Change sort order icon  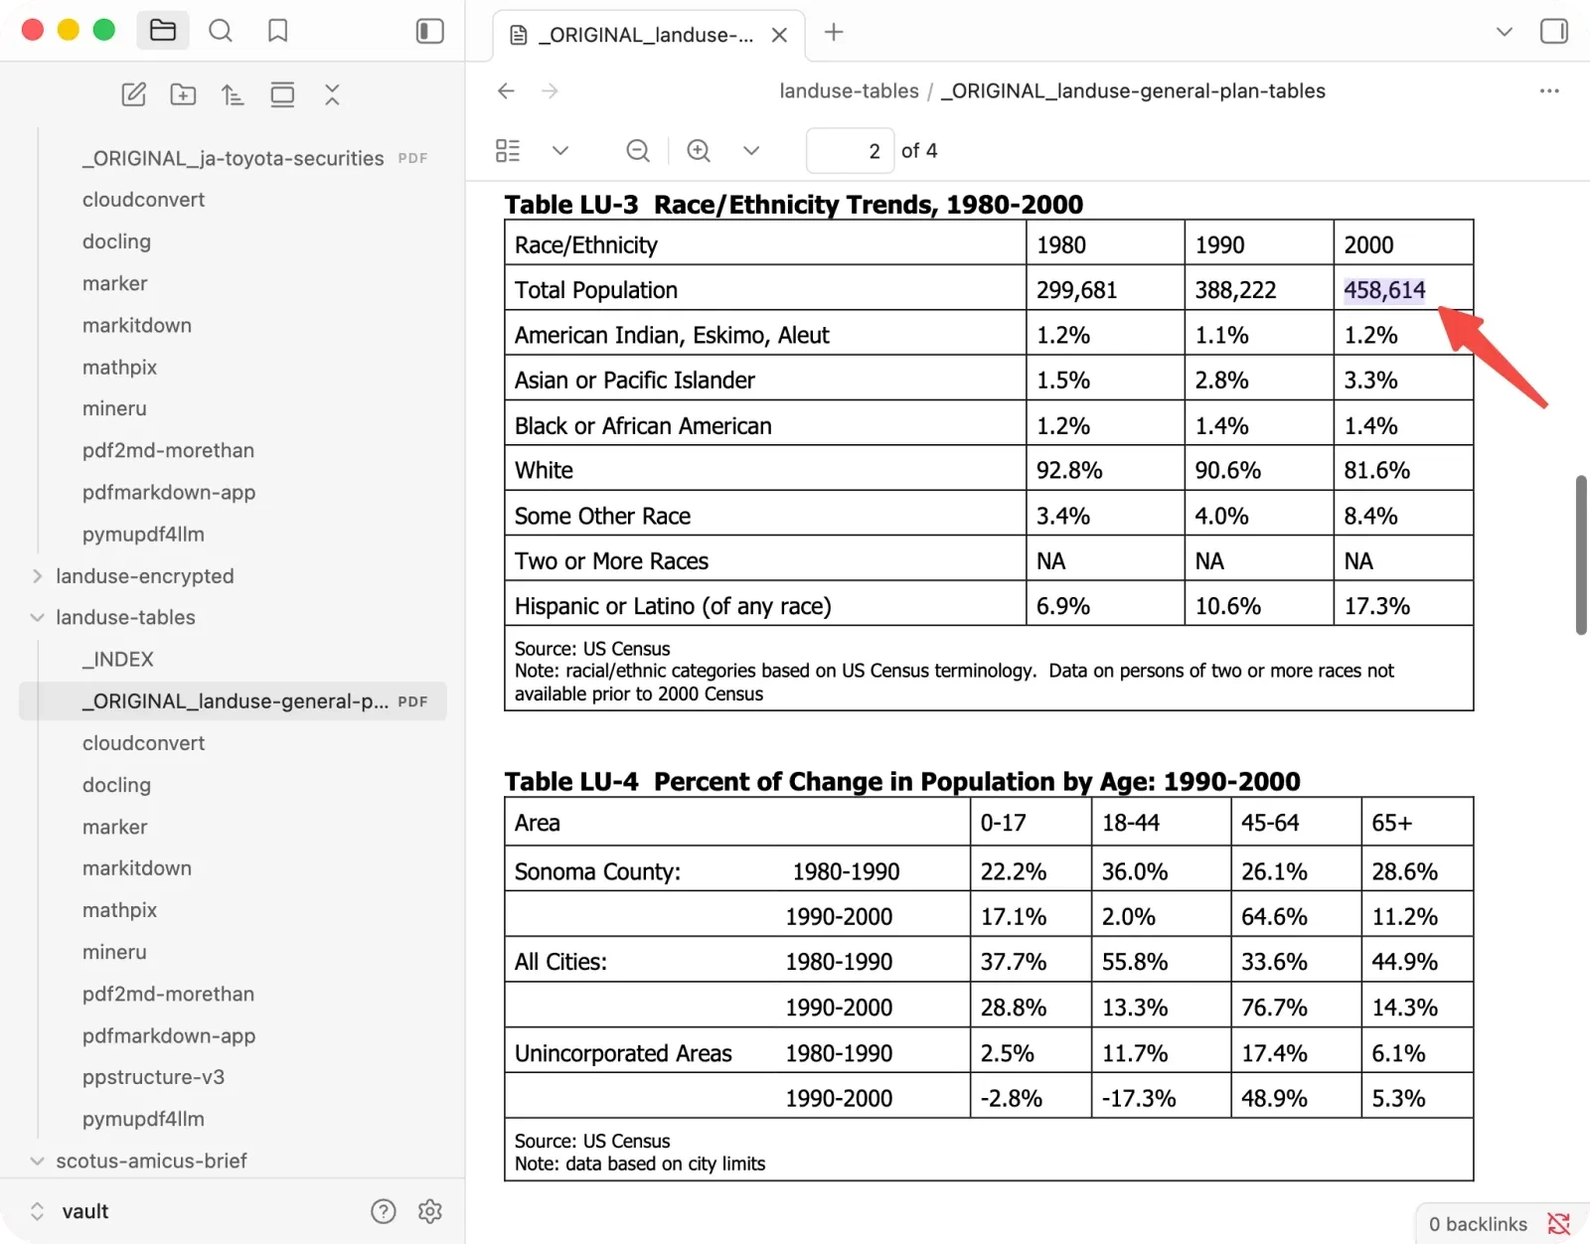tap(233, 95)
